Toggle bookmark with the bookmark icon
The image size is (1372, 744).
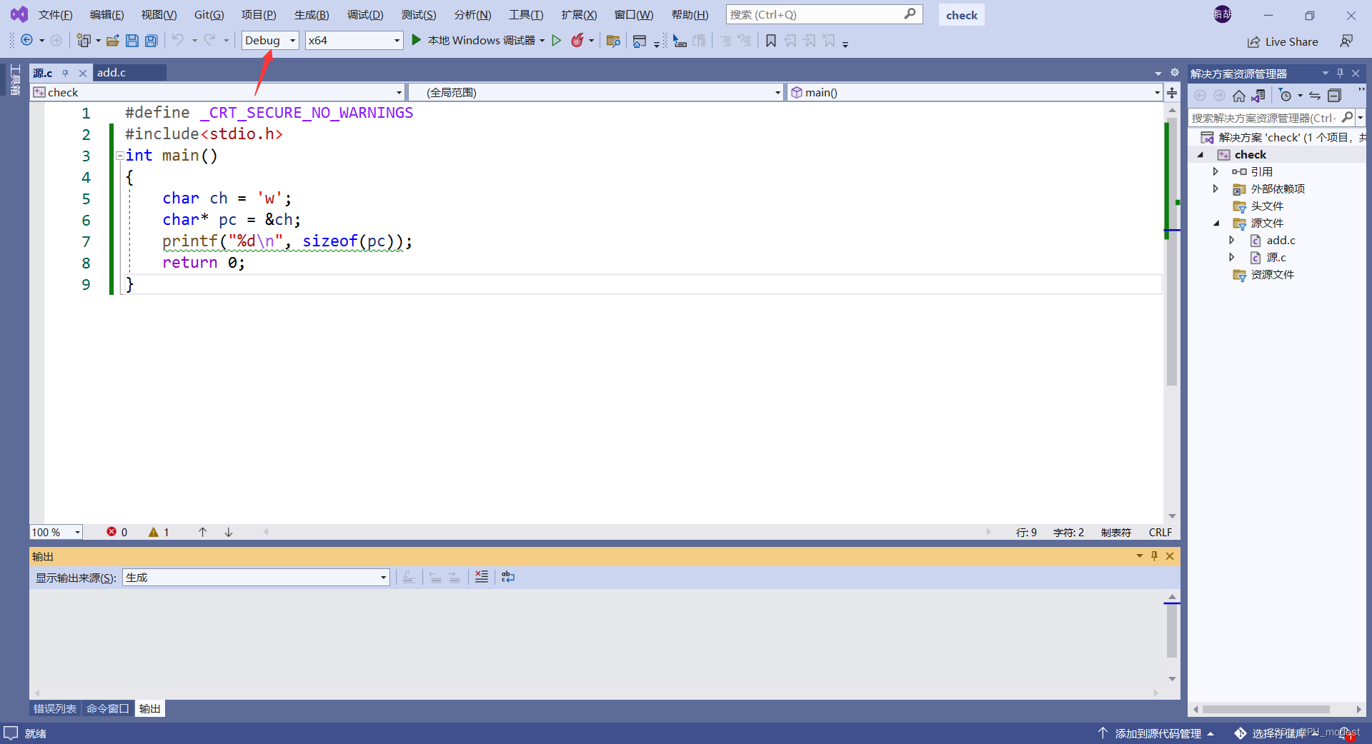coord(771,41)
